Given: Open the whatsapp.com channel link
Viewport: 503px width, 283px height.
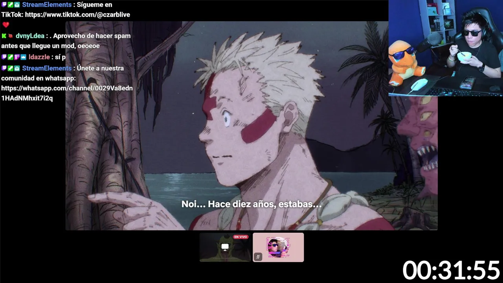Looking at the screenshot, I should (67, 93).
